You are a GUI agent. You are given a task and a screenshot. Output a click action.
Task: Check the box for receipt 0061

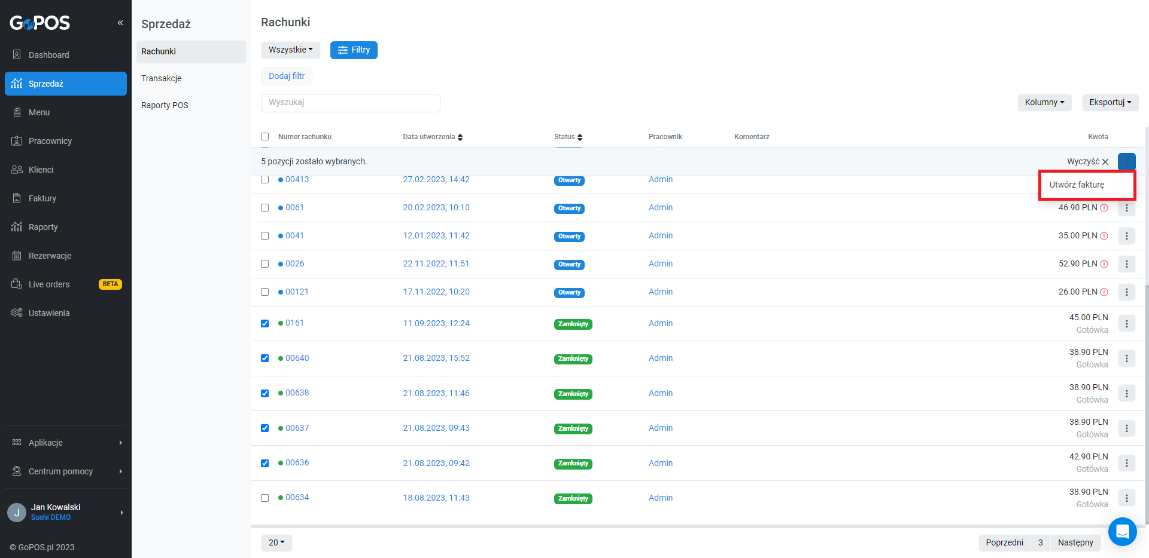pos(265,208)
